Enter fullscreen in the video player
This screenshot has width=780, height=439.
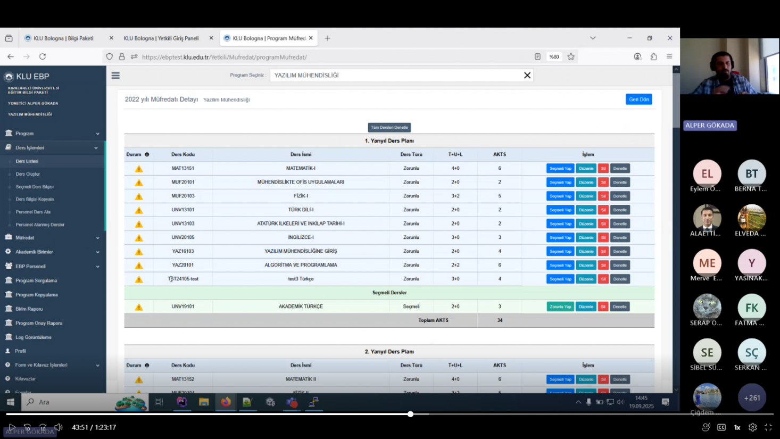pyautogui.click(x=768, y=427)
